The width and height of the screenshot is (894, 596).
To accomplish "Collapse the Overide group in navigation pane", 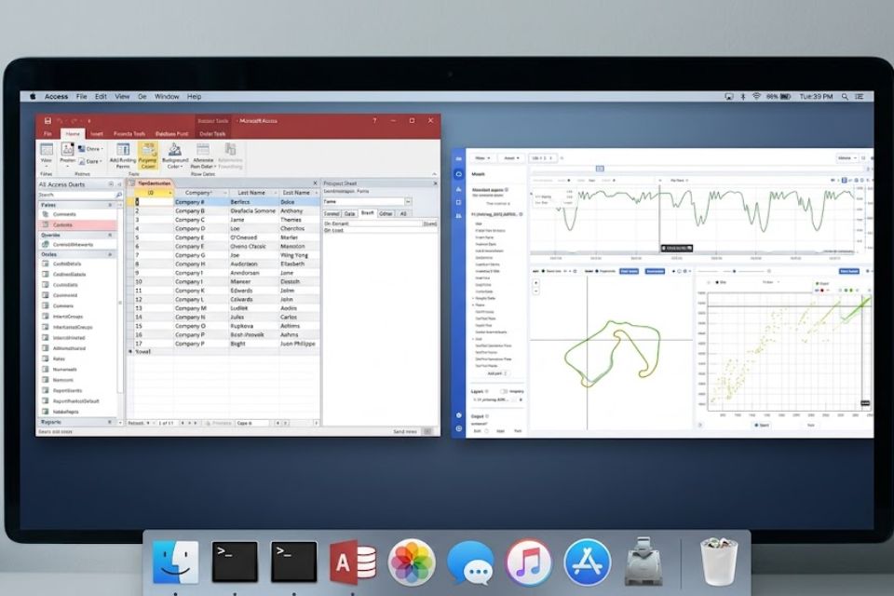I will tap(110, 235).
